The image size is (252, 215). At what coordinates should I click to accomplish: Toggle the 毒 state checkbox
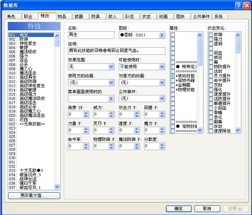pos(211,62)
